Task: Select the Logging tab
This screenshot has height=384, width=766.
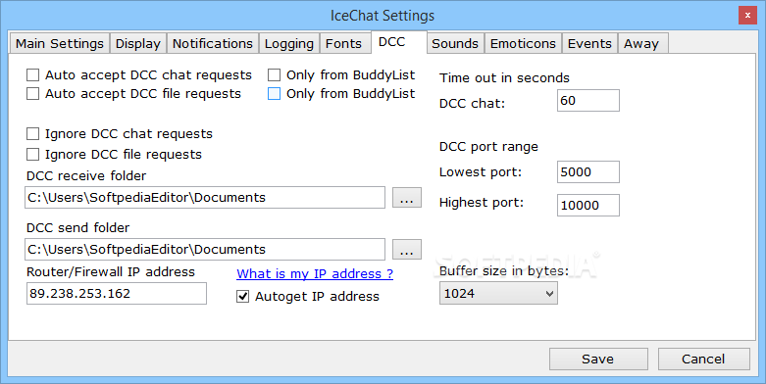Action: [289, 43]
